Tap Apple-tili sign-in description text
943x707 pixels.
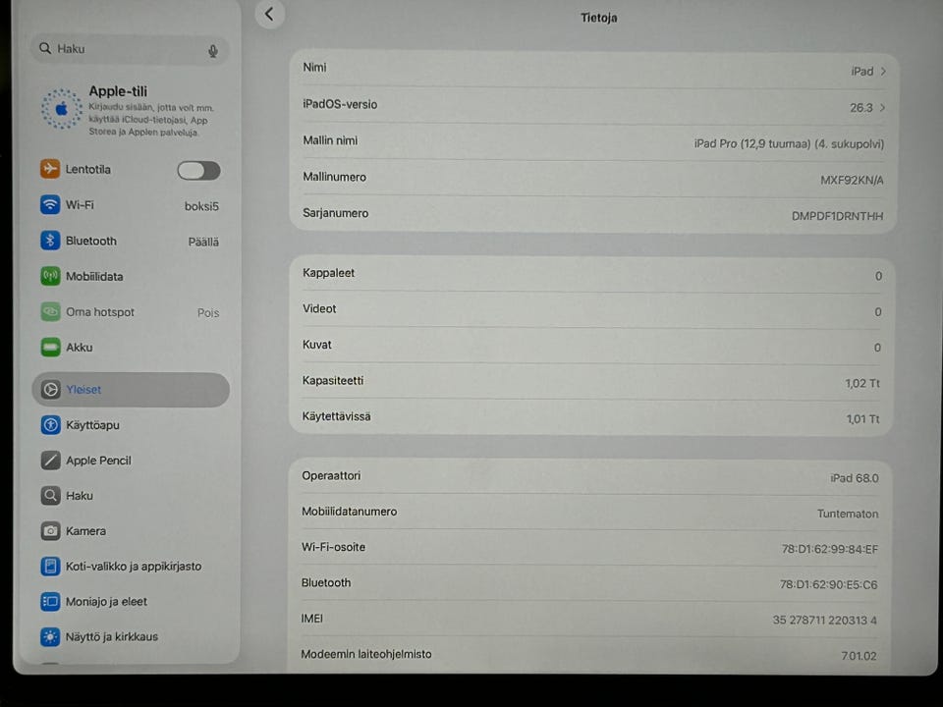click(x=151, y=120)
